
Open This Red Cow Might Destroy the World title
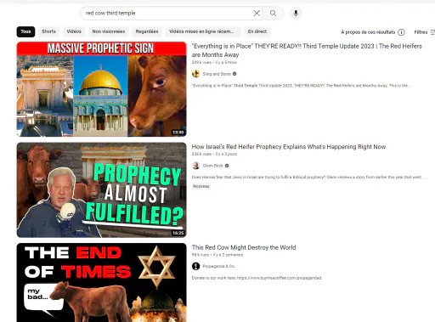tap(244, 247)
